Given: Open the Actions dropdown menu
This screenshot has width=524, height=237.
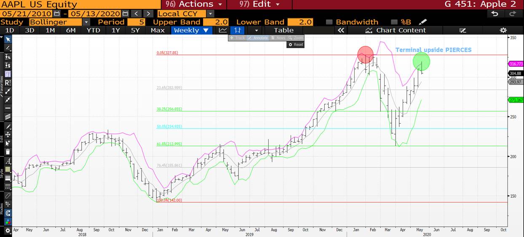Looking at the screenshot, I should point(193,4).
